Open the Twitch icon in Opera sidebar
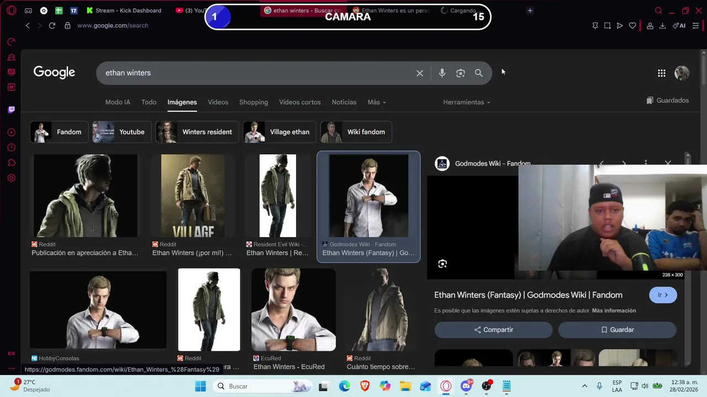This screenshot has height=397, width=707. (x=12, y=110)
